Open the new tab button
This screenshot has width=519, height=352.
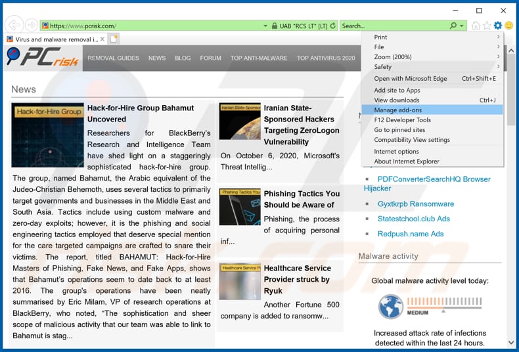click(114, 39)
